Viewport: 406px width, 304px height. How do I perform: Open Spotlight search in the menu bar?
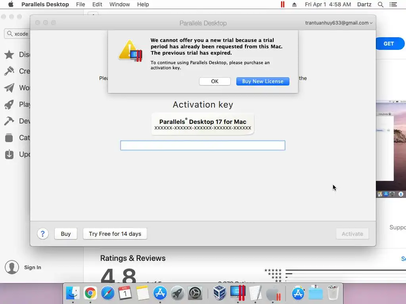(380, 4)
